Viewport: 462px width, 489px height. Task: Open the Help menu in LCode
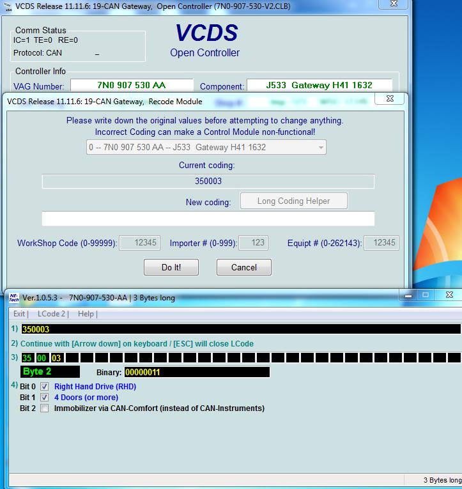click(86, 314)
